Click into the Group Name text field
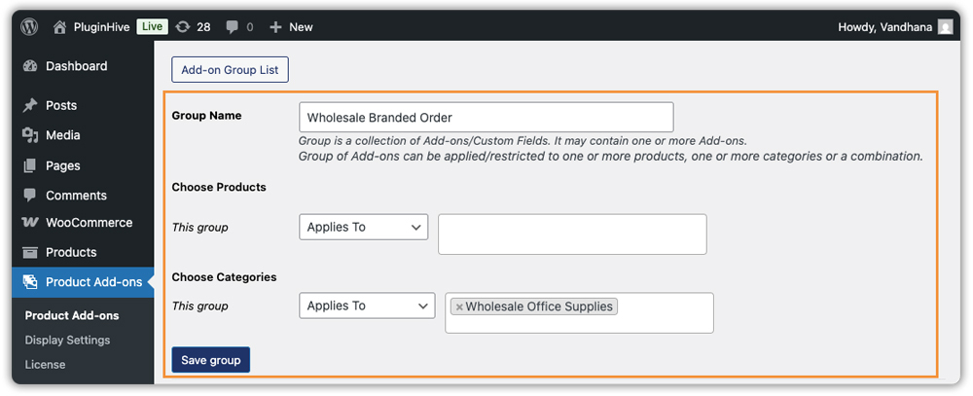 pos(486,118)
